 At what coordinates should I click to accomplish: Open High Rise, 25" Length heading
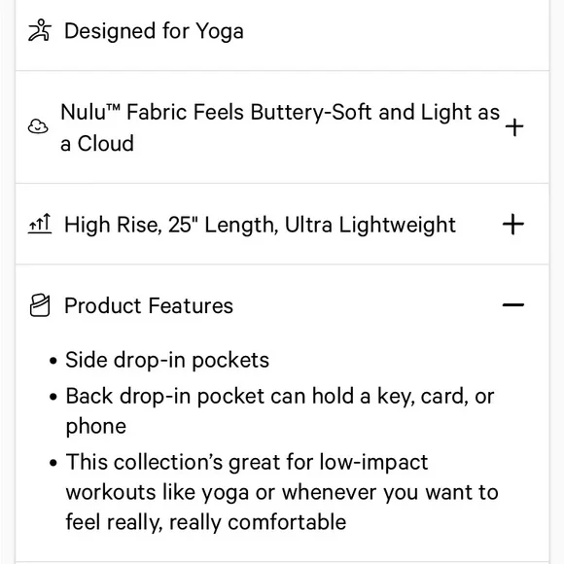(260, 225)
